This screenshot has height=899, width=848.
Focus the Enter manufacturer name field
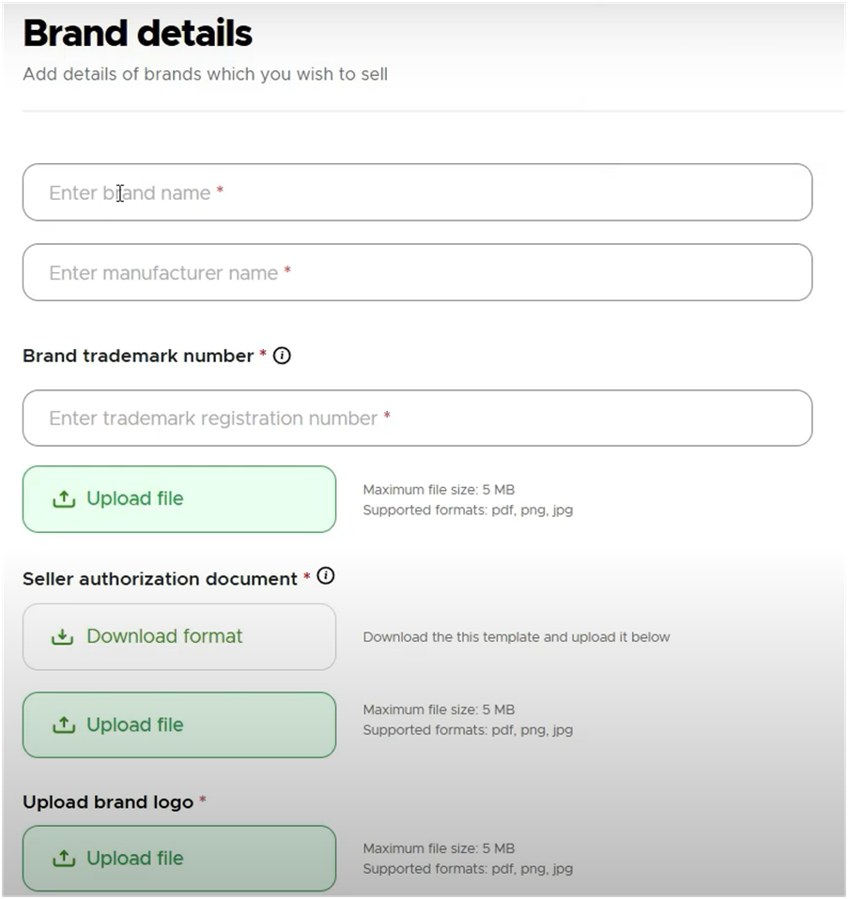tap(417, 272)
